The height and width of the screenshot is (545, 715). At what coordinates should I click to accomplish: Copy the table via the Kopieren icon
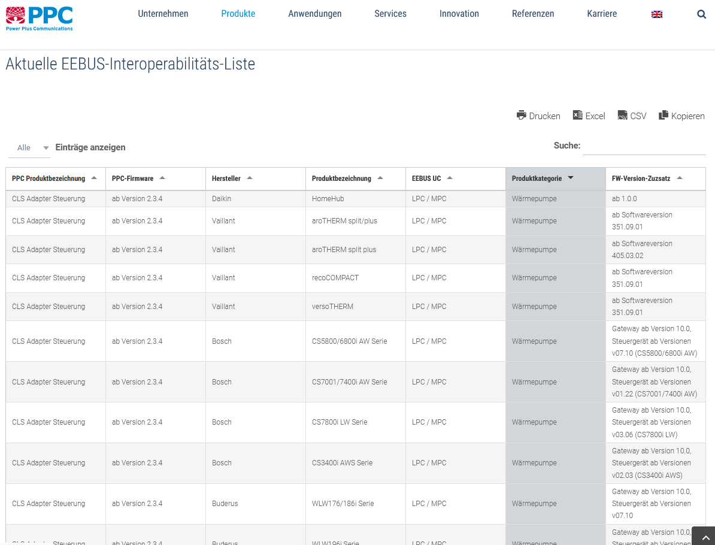pos(663,116)
